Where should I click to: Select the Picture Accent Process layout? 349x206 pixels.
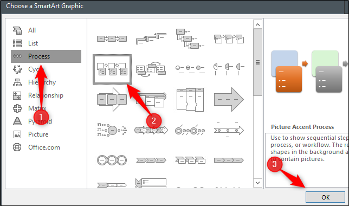(112, 69)
